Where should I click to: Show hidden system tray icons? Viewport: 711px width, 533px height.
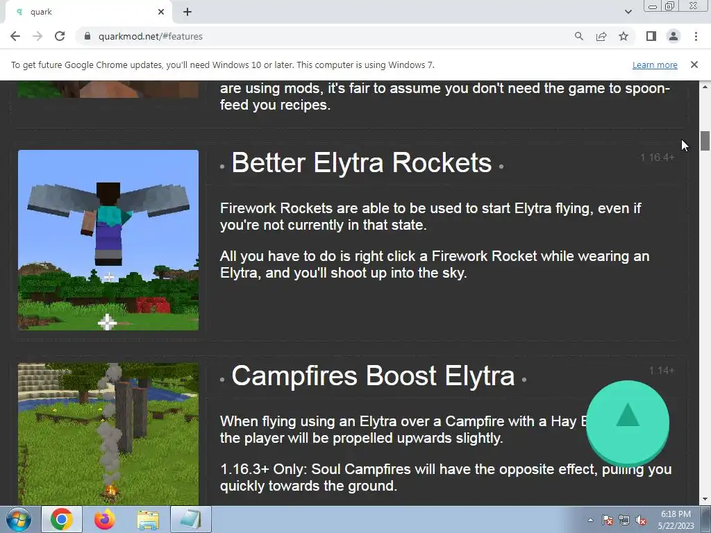(x=590, y=520)
